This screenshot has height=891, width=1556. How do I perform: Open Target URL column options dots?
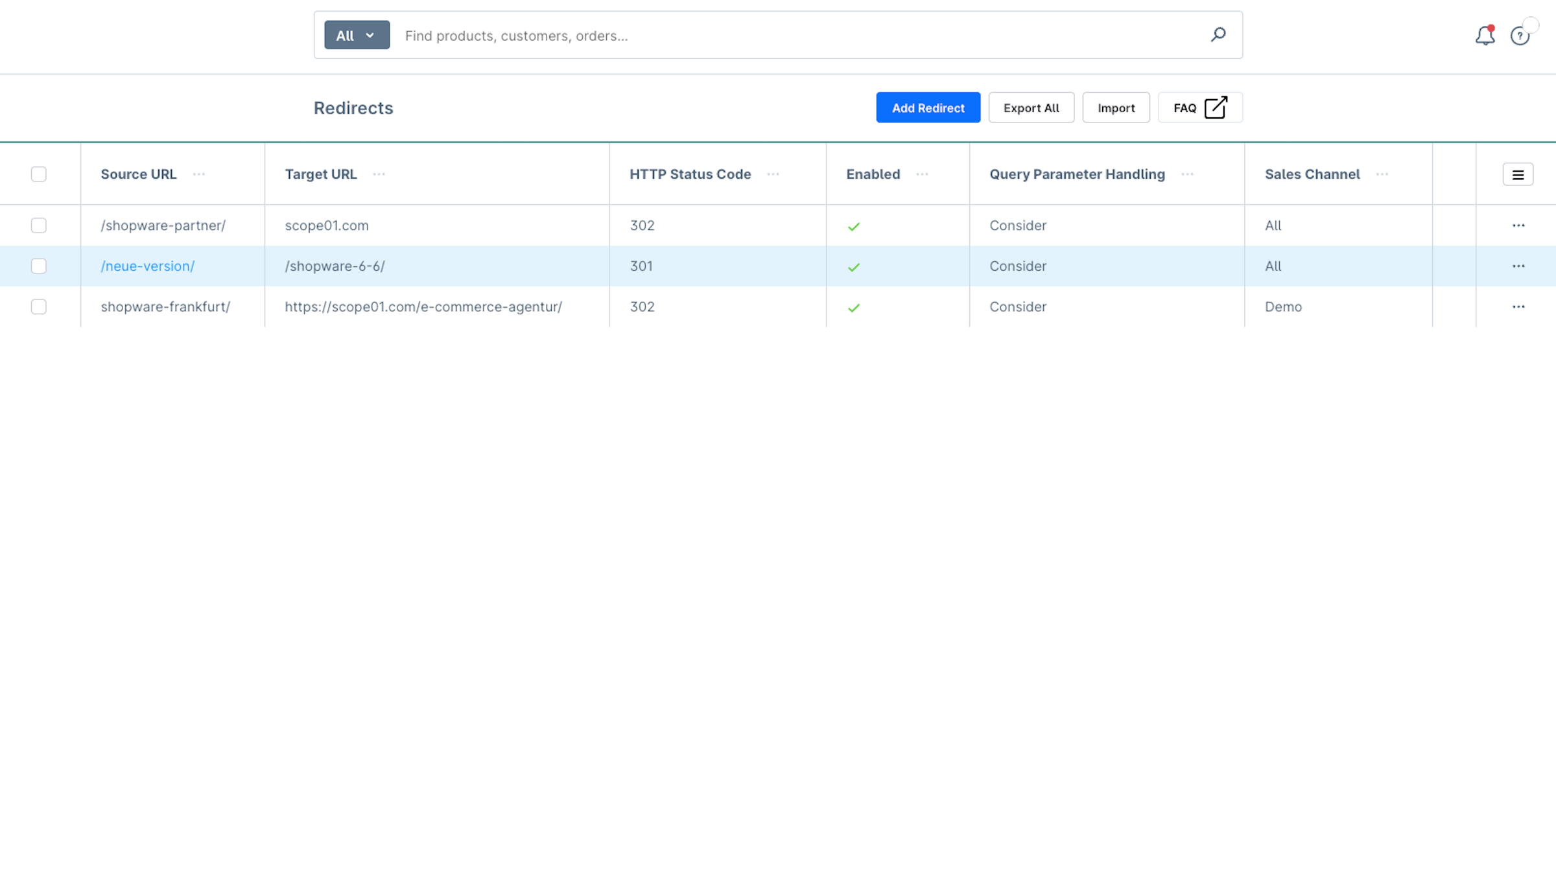coord(379,174)
